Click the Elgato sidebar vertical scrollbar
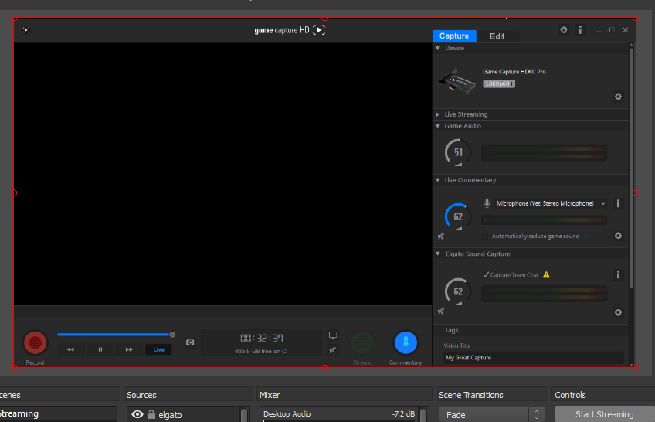Viewport: 655px width, 422px height. click(631, 167)
